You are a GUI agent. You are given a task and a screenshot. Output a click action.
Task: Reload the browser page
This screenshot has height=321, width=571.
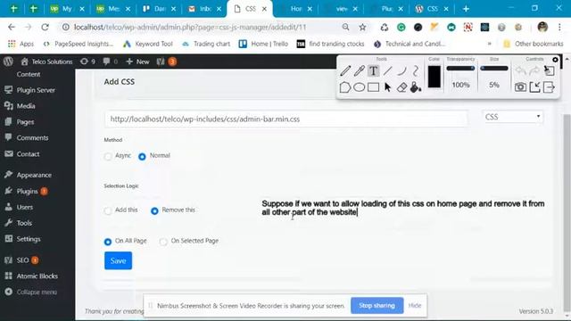coord(45,27)
